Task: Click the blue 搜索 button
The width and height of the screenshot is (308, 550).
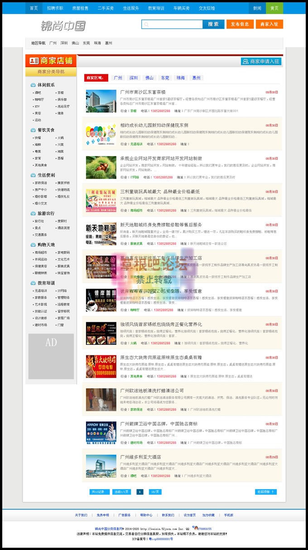Action: (213, 25)
